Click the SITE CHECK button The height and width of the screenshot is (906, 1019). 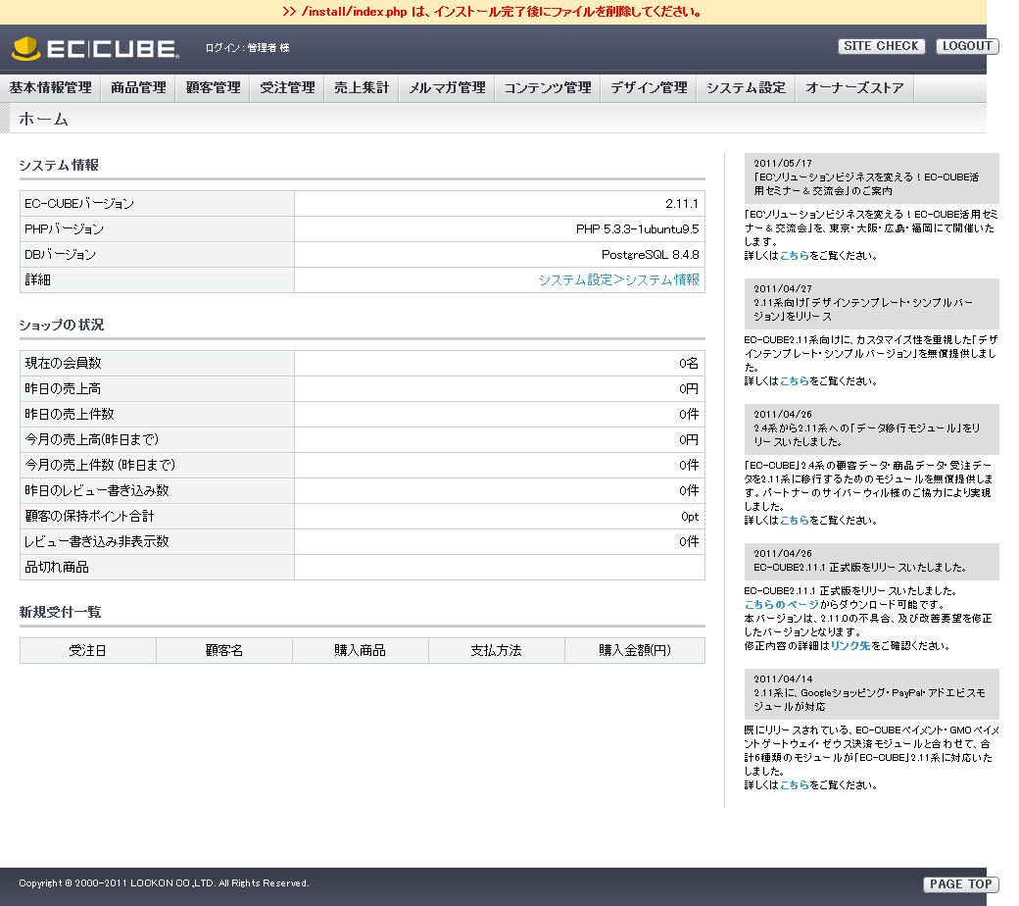point(881,46)
